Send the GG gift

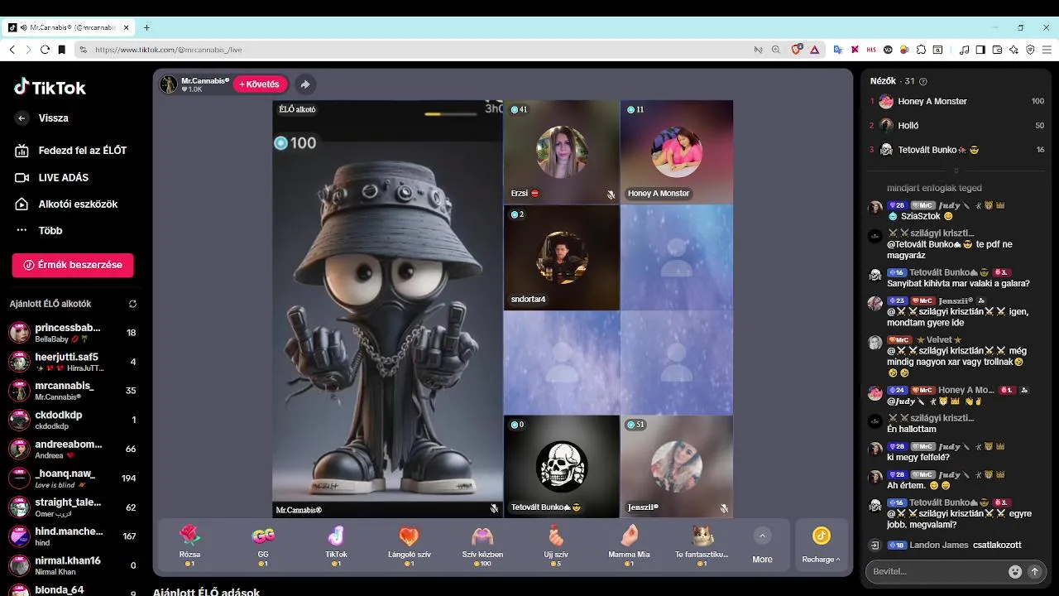coord(263,546)
